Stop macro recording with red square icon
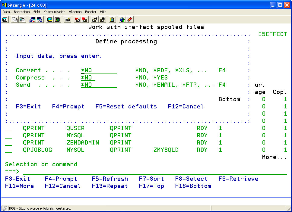The height and width of the screenshot is (212, 292). (85, 20)
